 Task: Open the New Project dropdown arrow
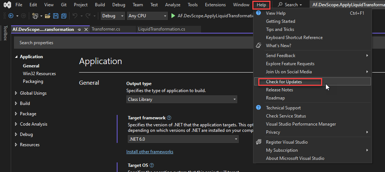tap(41, 16)
